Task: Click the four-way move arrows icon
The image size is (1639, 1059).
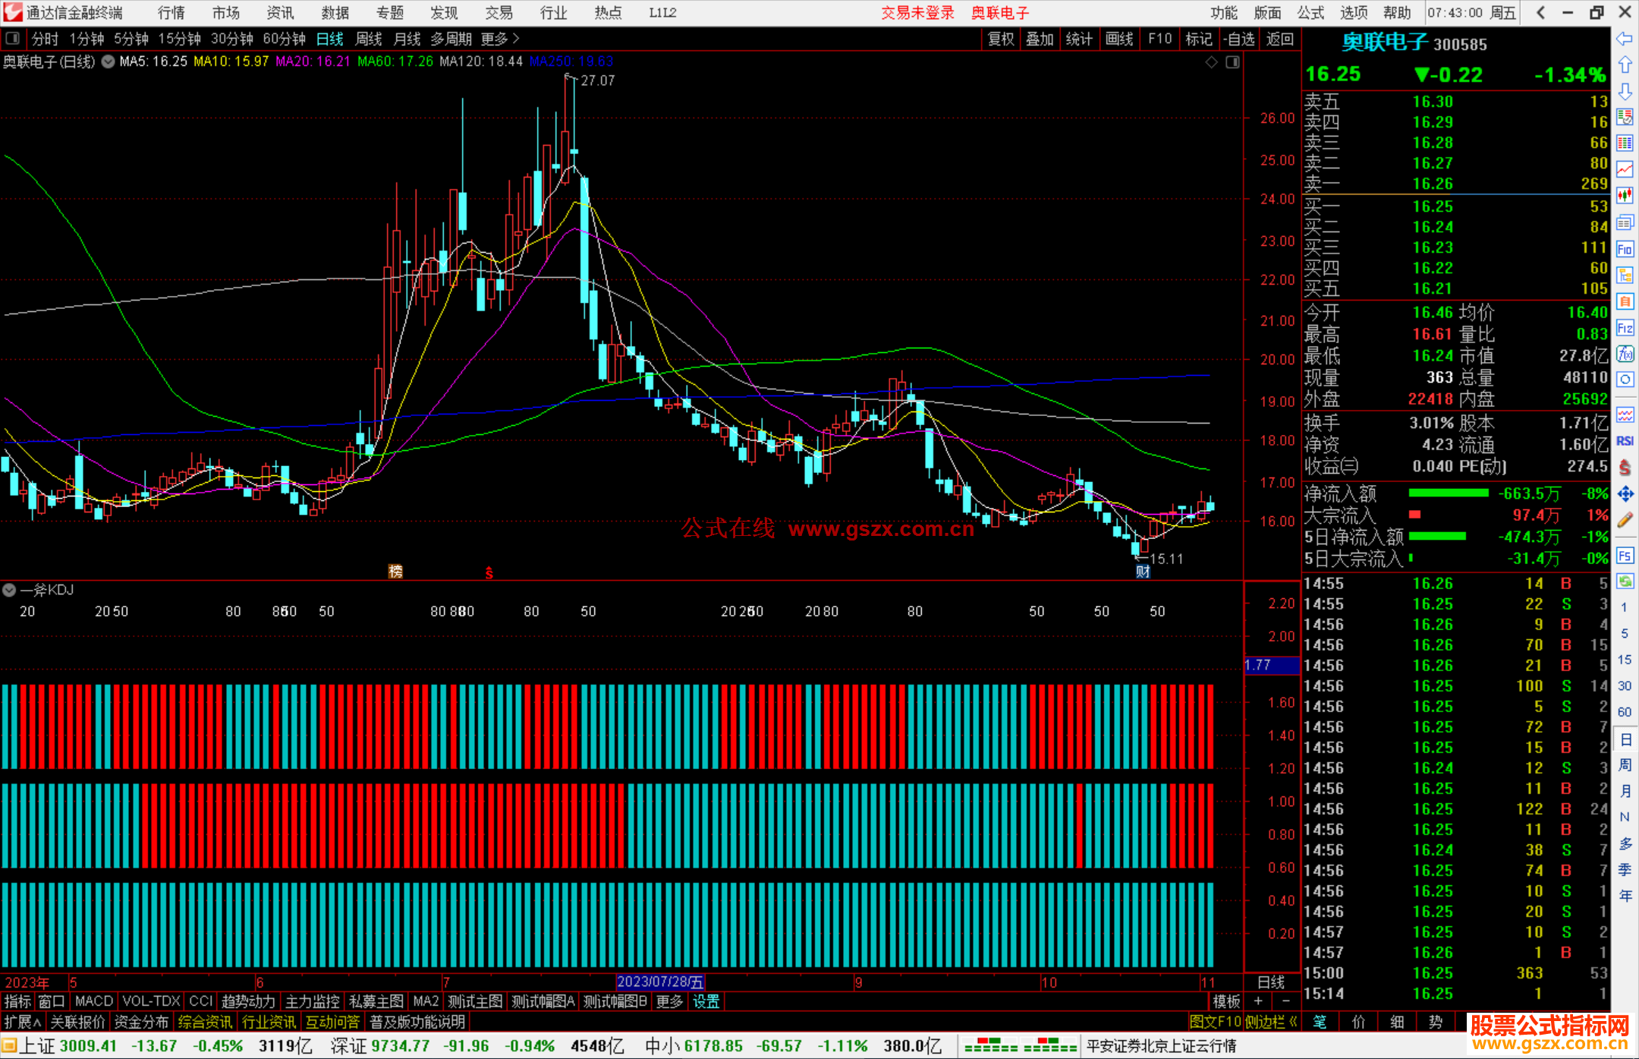Action: tap(1625, 494)
